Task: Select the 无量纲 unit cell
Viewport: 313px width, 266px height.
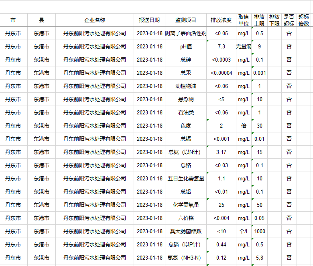Action: (244, 46)
